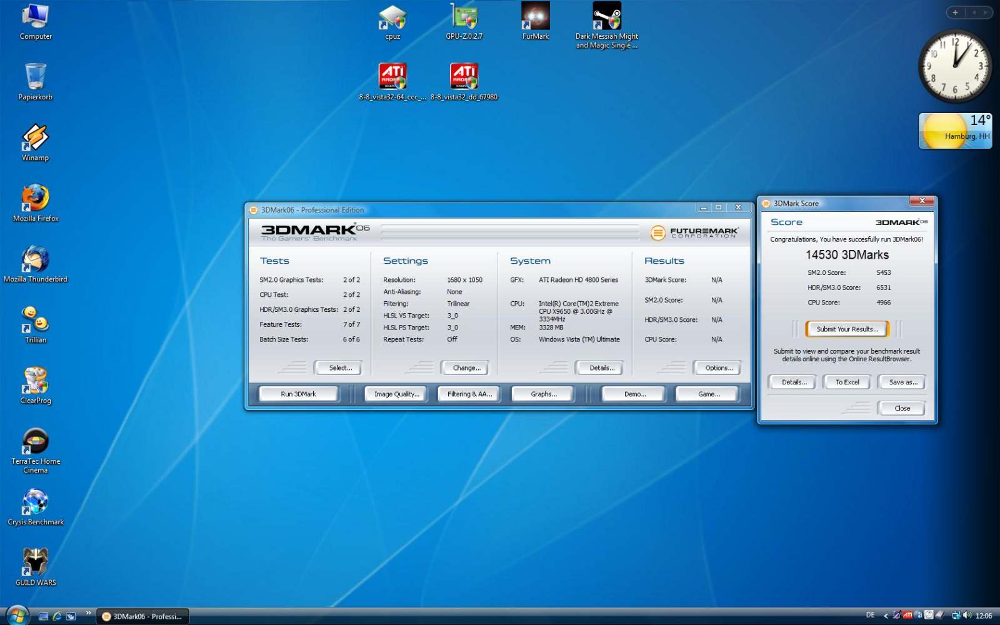Screen dimensions: 1000x625
Task: Select the cpuz desktop shortcut
Action: pos(392,22)
